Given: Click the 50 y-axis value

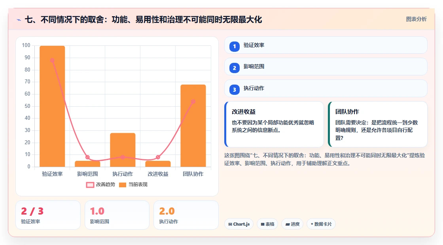Looking at the screenshot, I should click(x=27, y=106).
